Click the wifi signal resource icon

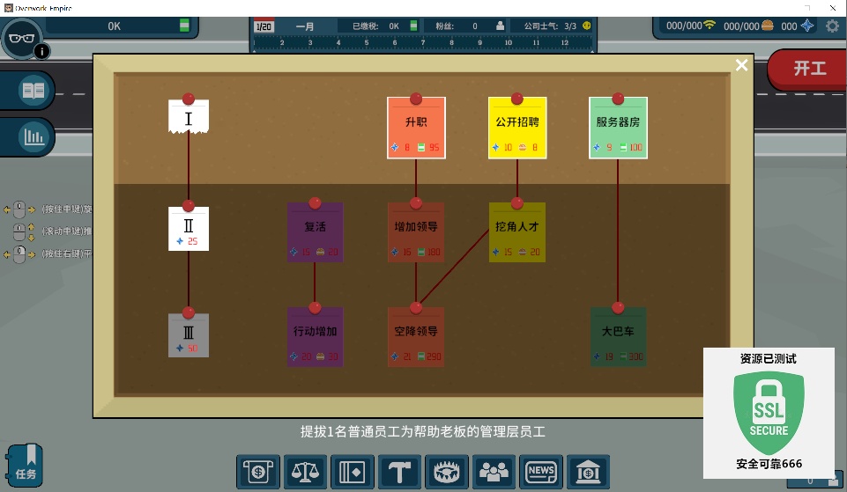tap(710, 26)
